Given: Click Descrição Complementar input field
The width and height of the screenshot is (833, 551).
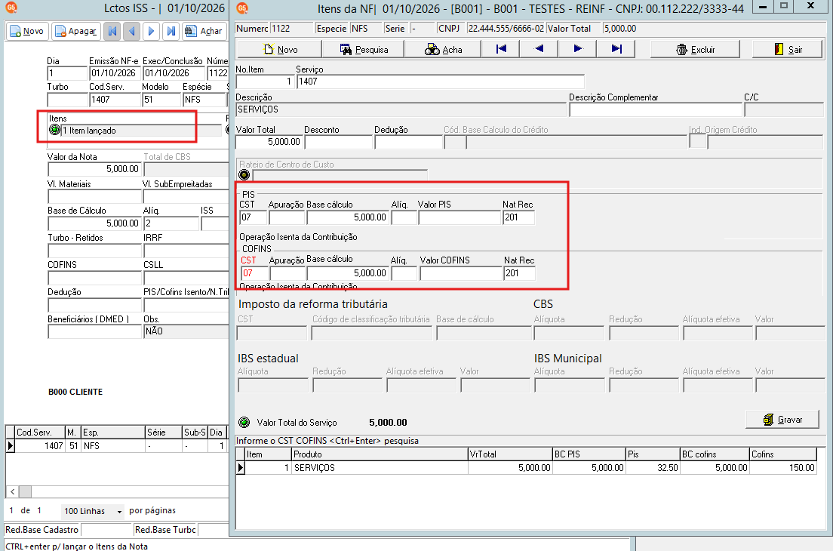Looking at the screenshot, I should tap(656, 109).
